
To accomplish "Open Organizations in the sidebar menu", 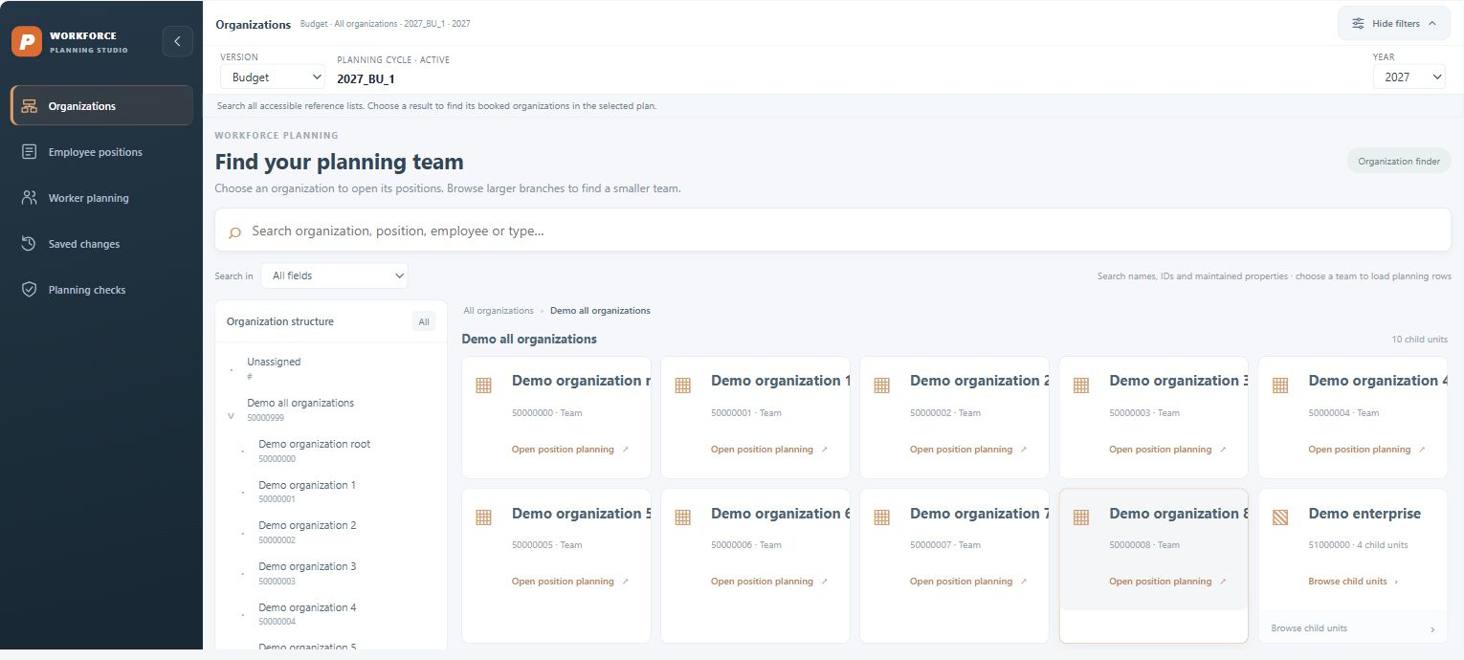I will [x=101, y=106].
